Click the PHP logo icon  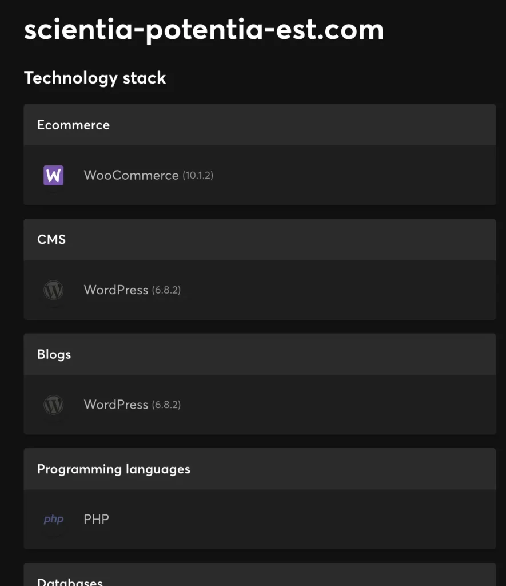point(54,519)
